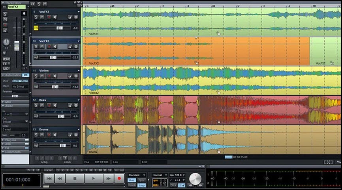Click the Delay 0 smpl field
Viewport: 342px width, 190px height.
[15, 129]
